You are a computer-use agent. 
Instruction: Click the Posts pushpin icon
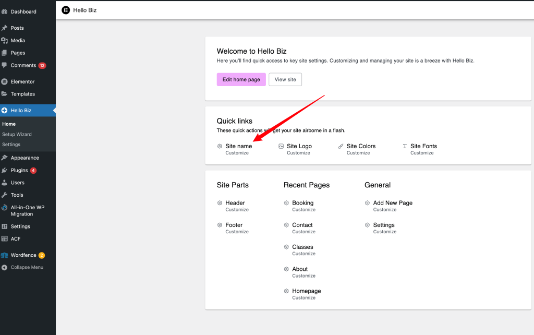[4, 28]
